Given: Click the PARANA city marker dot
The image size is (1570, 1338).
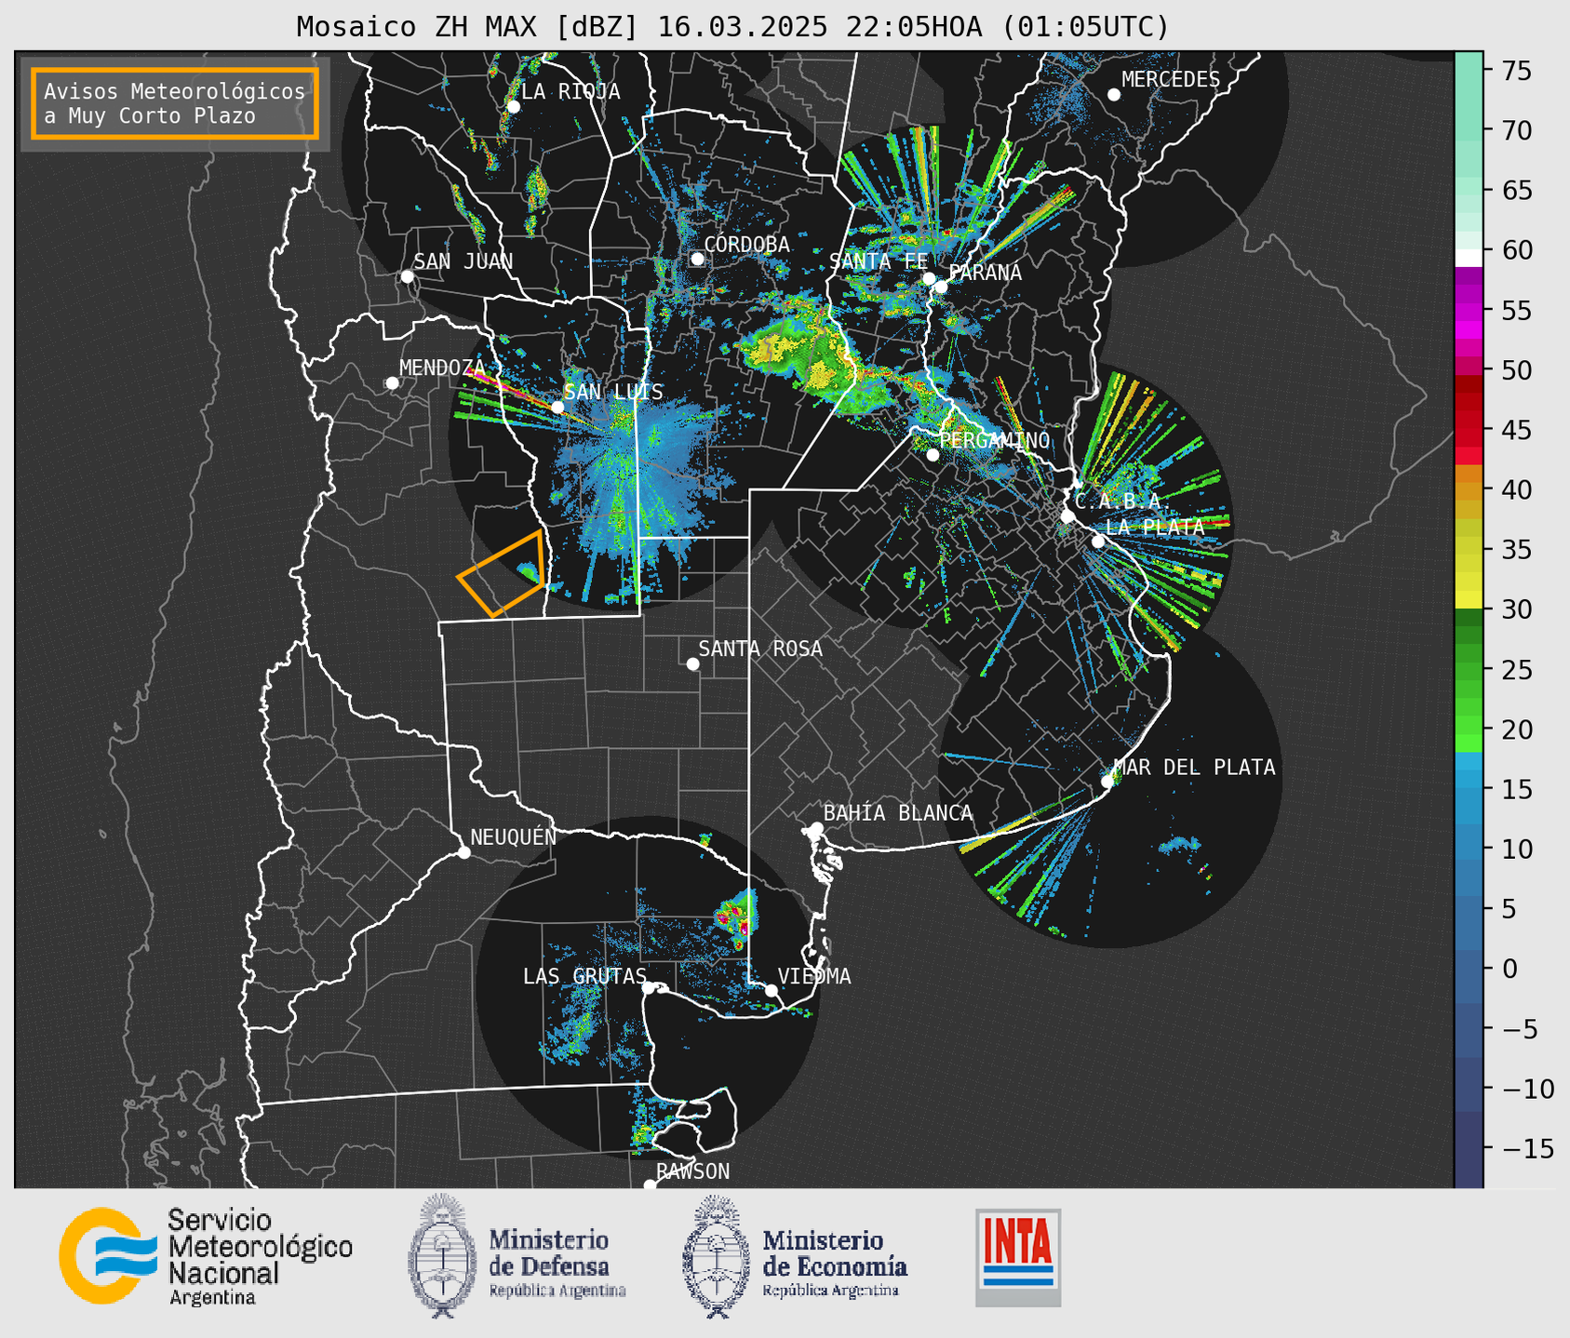Looking at the screenshot, I should click(x=941, y=287).
